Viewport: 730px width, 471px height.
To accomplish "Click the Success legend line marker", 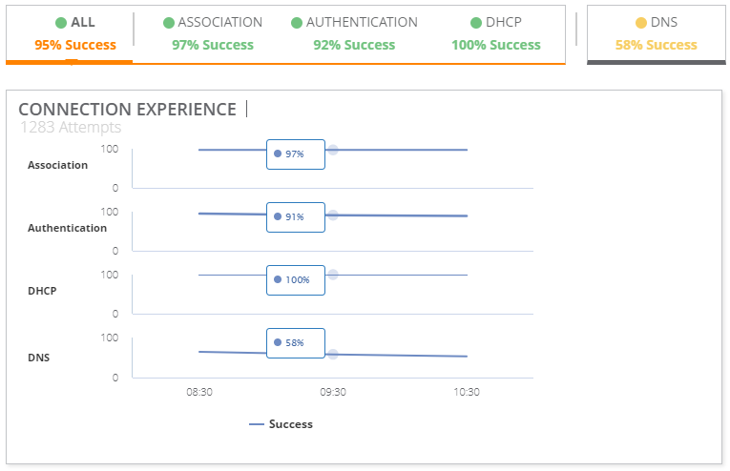I will (x=256, y=424).
